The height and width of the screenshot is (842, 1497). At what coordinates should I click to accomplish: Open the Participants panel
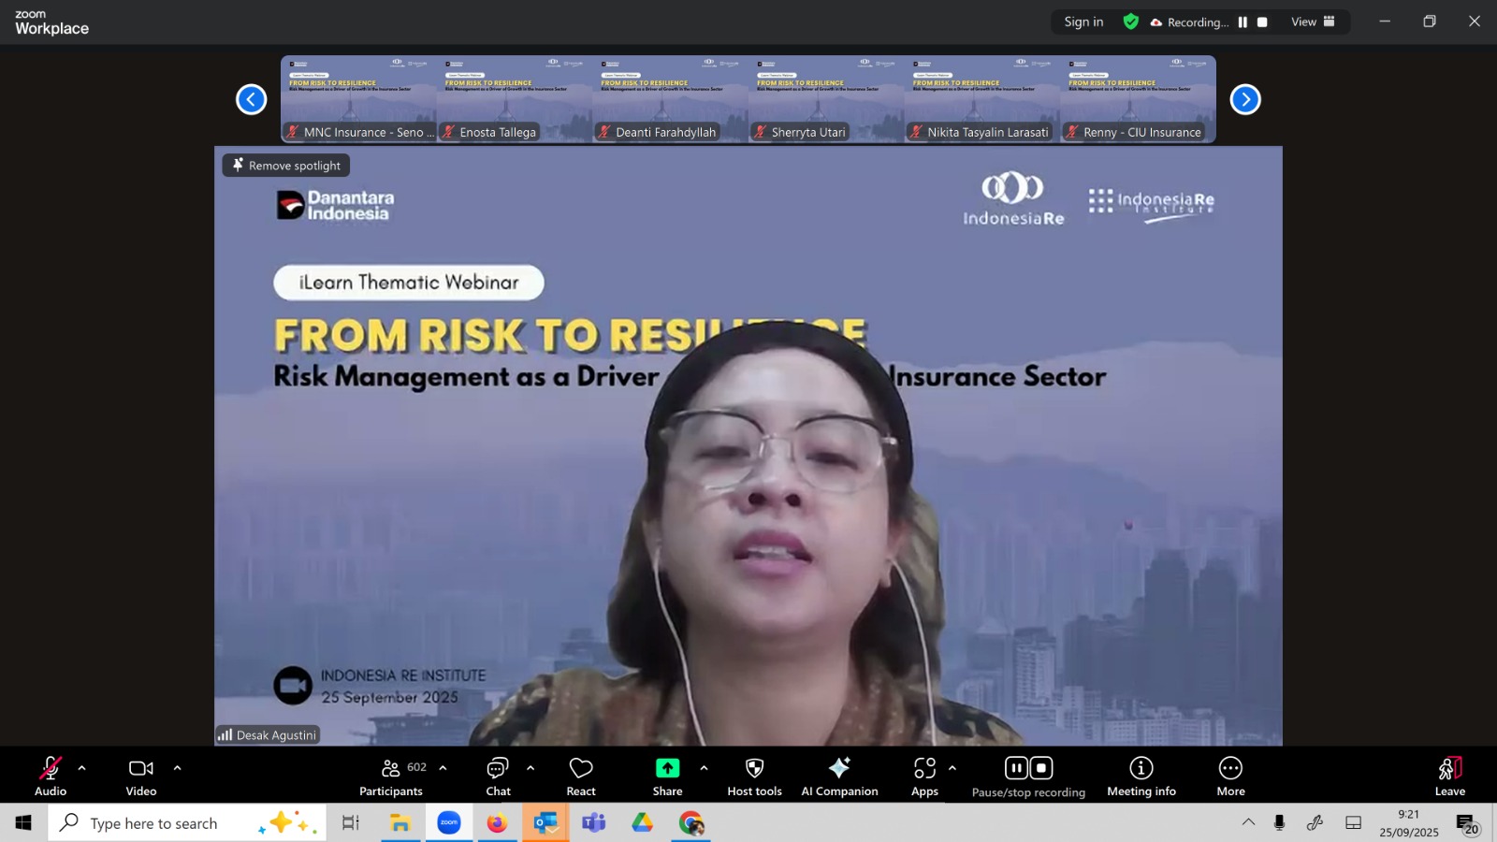coord(391,777)
